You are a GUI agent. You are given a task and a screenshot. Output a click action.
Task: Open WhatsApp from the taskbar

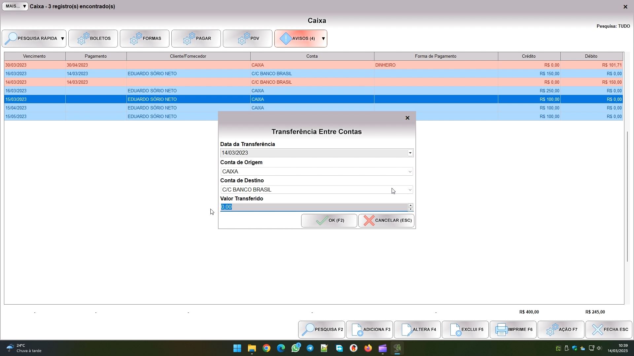click(295, 348)
